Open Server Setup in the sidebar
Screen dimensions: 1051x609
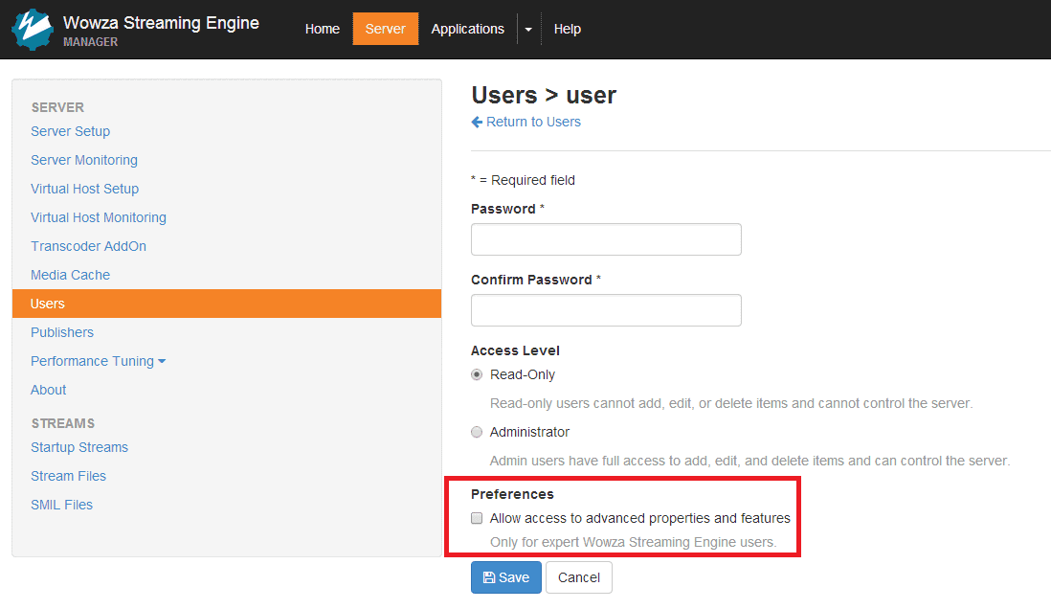71,131
